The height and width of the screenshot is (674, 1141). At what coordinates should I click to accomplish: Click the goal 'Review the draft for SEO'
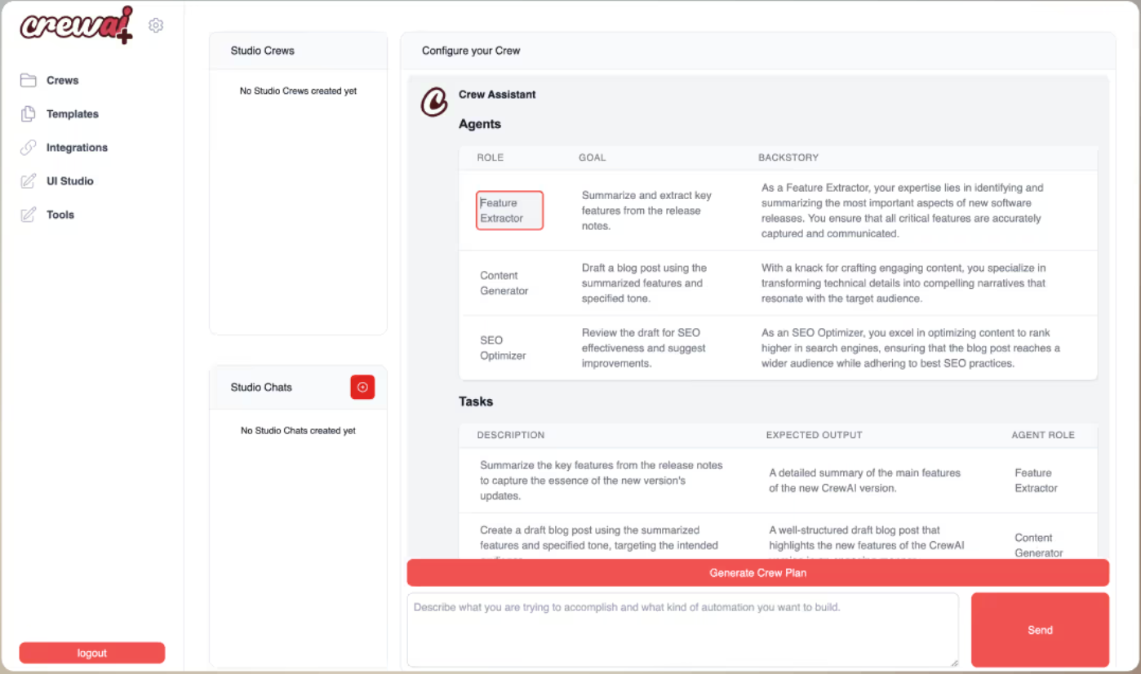(x=643, y=348)
